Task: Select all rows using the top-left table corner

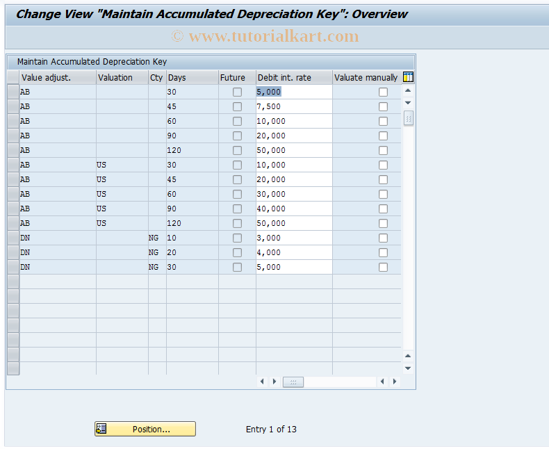Action: click(x=13, y=77)
